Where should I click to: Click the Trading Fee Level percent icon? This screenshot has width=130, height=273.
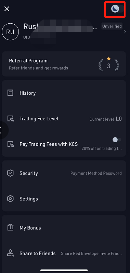point(10,119)
